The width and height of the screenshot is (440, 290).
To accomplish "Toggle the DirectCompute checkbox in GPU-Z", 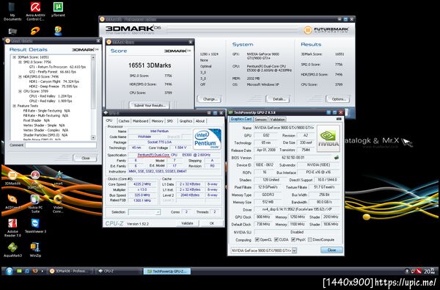I will 309,239.
